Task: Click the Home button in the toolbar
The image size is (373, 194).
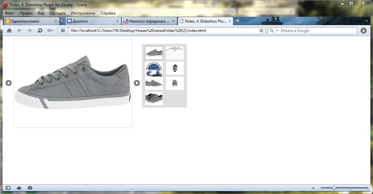Action: coord(9,31)
